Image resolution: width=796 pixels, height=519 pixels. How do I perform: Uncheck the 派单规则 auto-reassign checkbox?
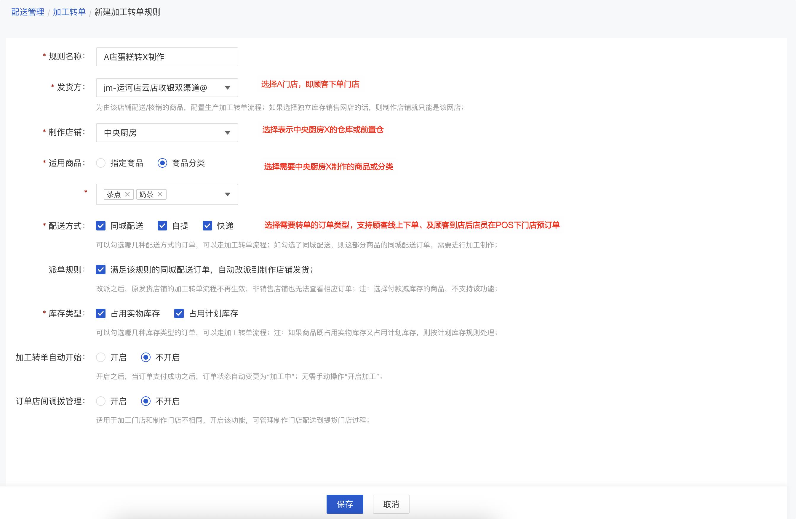[101, 270]
